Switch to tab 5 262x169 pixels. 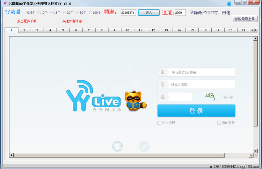(x=63, y=30)
